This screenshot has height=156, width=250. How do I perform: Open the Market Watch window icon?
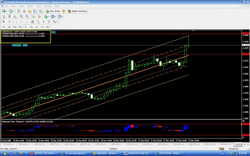pos(19,11)
